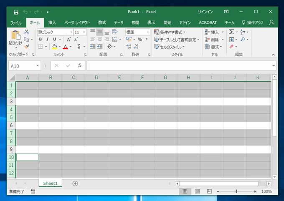The image size is (284, 201).
Task: Open the ファイル tab
Action: point(16,23)
